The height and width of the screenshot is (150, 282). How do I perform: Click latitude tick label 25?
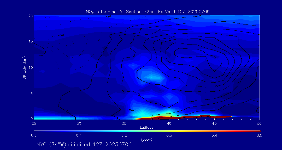(x=34, y=123)
